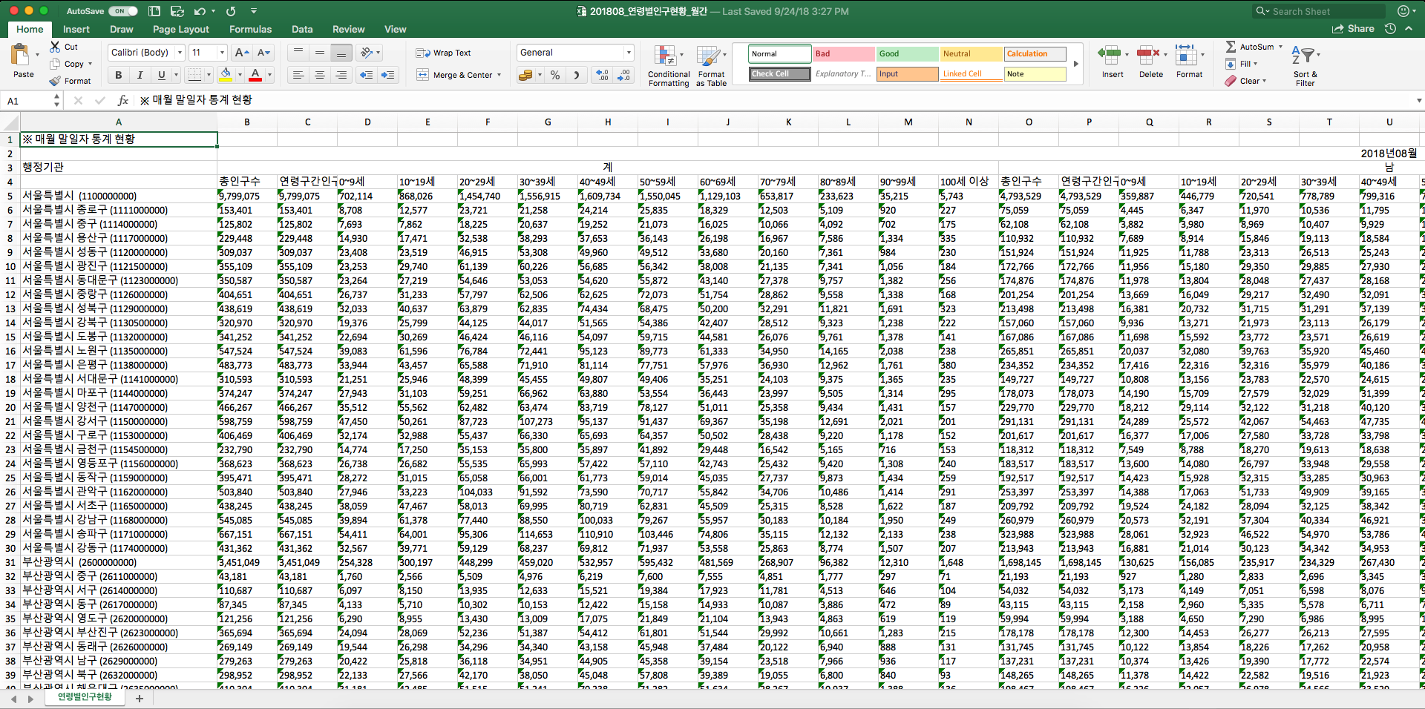This screenshot has height=709, width=1425.
Task: Switch to the Page Layout tab
Action: pyautogui.click(x=181, y=29)
